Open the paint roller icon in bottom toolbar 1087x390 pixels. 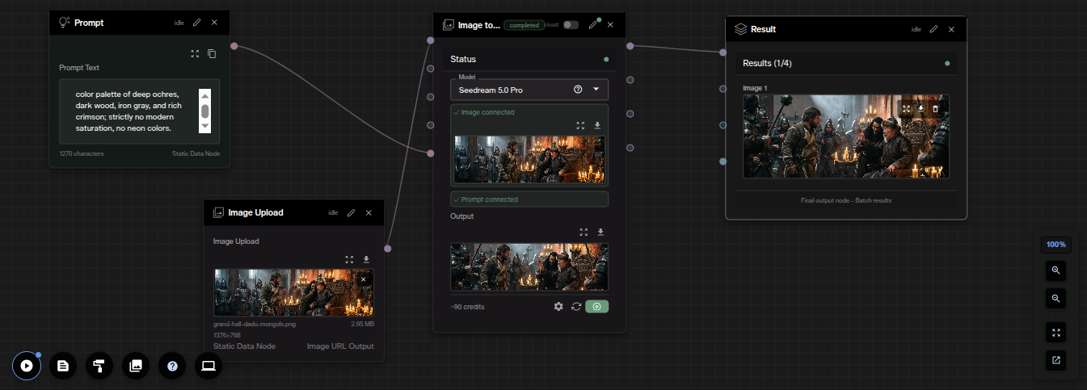click(99, 366)
